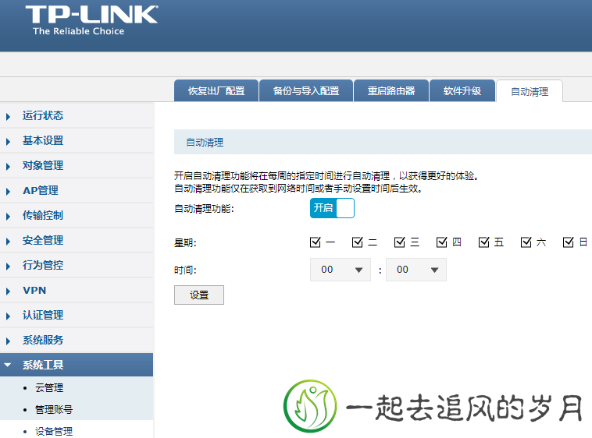Uncheck the Monday (一) checkbox
The image size is (592, 438).
(316, 242)
